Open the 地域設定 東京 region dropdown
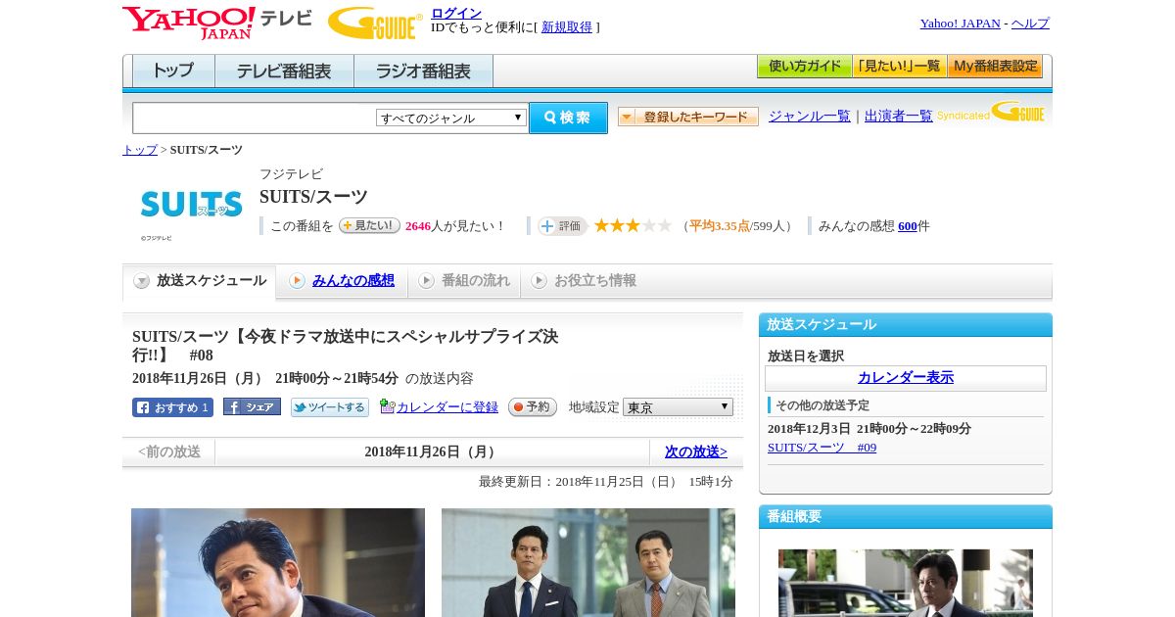The height and width of the screenshot is (617, 1175). 678,406
